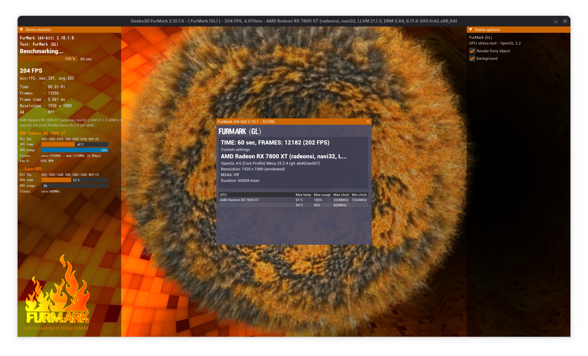Click the benchmark progress bar at 100 %

(48, 59)
